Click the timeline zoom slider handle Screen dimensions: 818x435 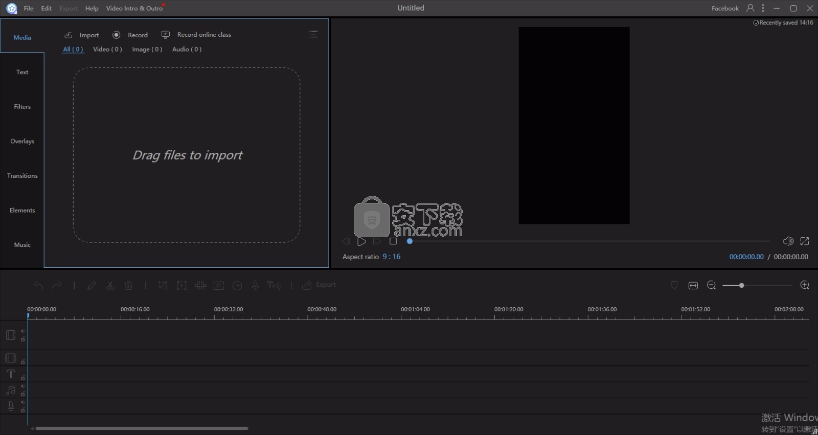(741, 285)
